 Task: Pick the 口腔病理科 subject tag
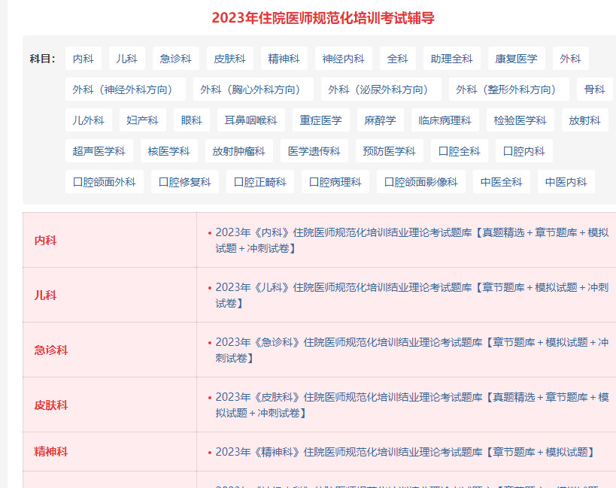click(x=335, y=182)
